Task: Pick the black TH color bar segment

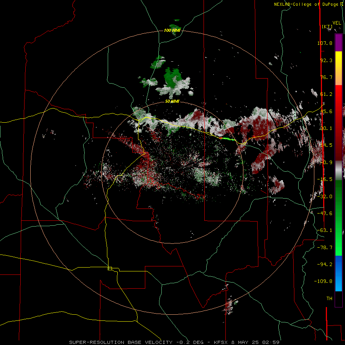Action: point(338,299)
